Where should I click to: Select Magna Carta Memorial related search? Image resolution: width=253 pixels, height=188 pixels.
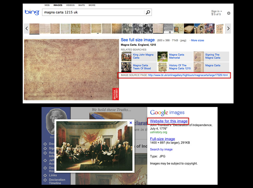(x=176, y=56)
